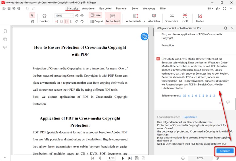Click the Exportieren link
Viewport: 236px width, 161px height.
(190, 117)
